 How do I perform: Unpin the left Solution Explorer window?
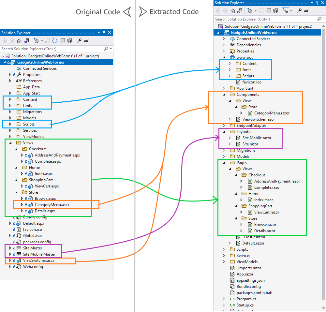click(104, 33)
